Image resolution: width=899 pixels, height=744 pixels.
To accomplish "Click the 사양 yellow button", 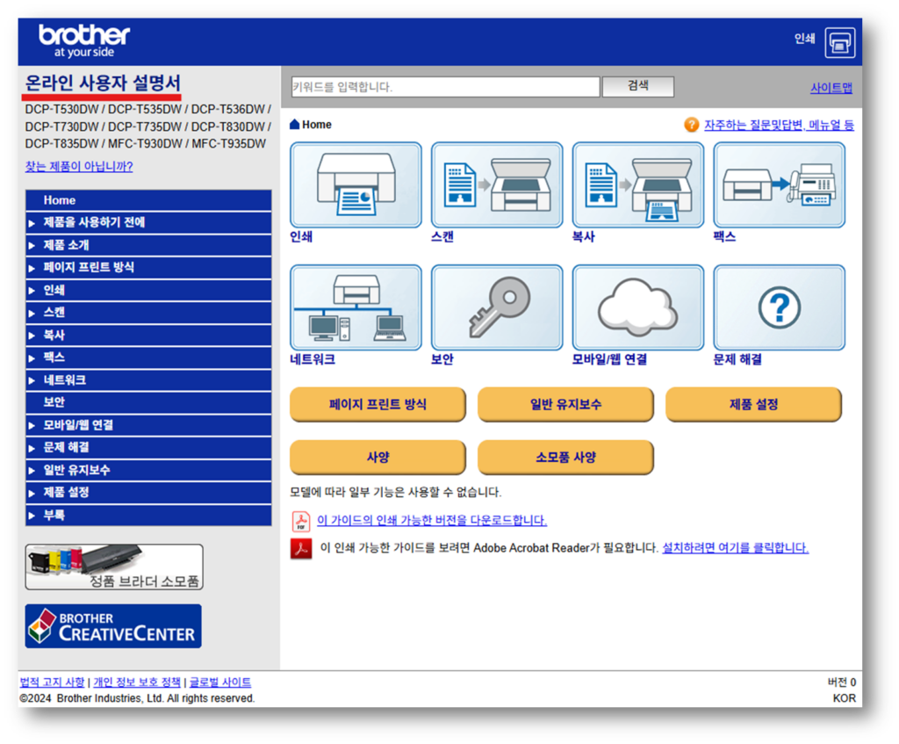I will point(378,457).
